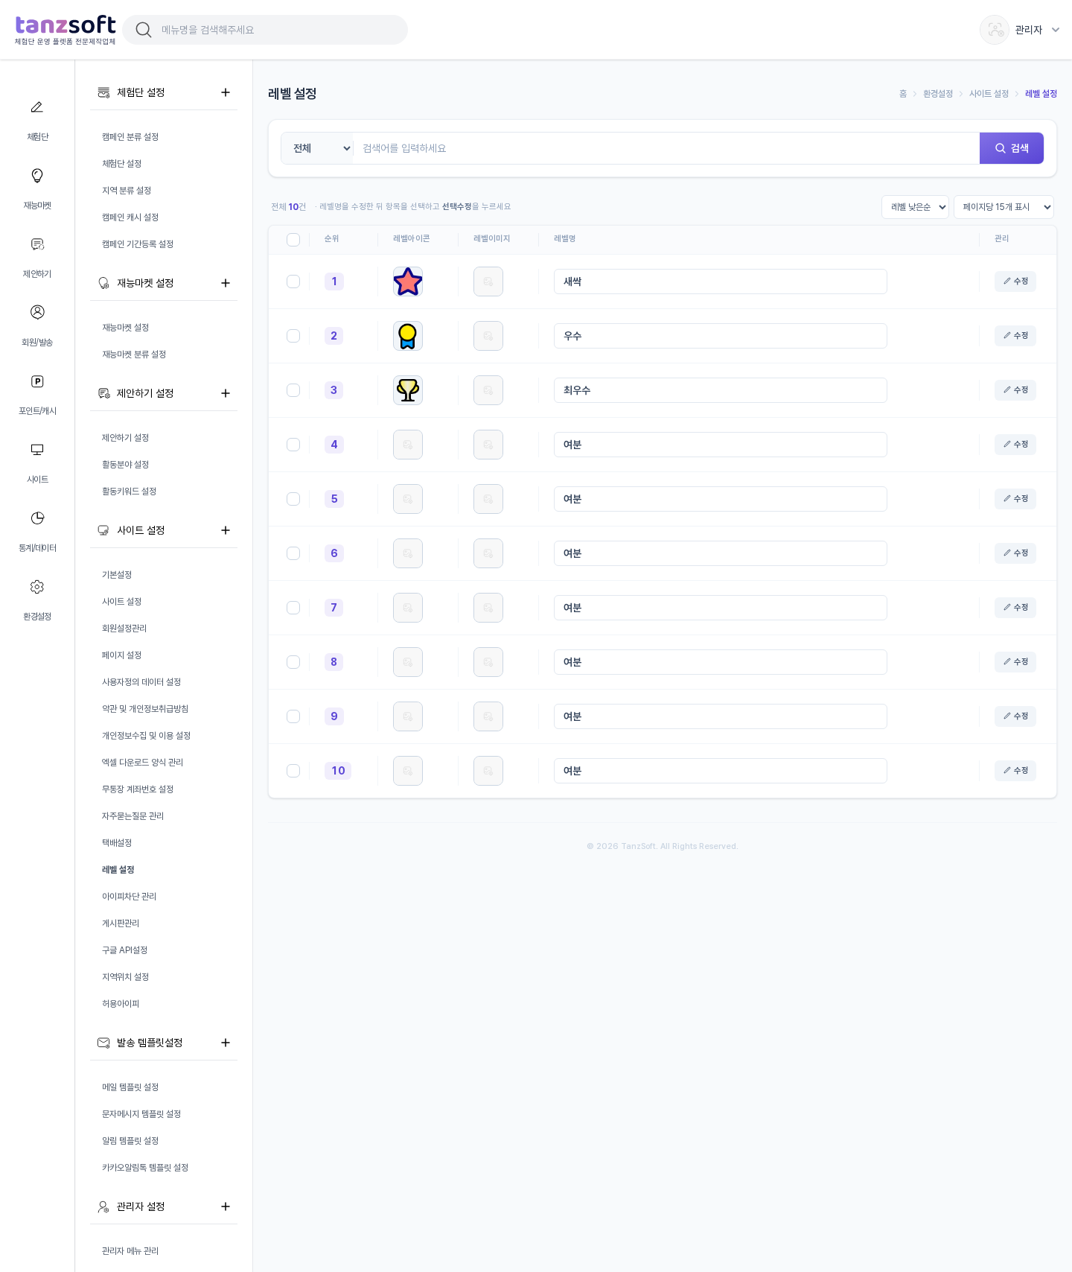This screenshot has height=1272, width=1072.
Task: Expand the 사이트 설정 plus toggle
Action: click(x=226, y=530)
